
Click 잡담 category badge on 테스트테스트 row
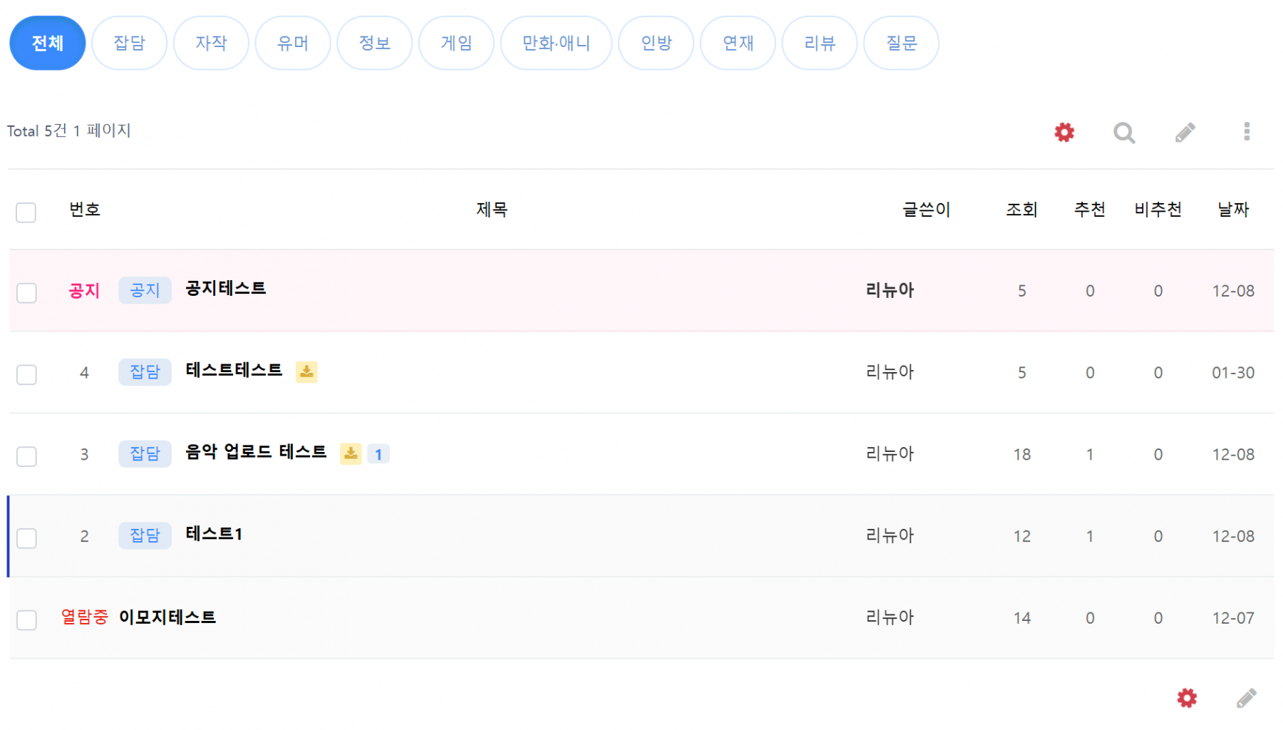(145, 372)
